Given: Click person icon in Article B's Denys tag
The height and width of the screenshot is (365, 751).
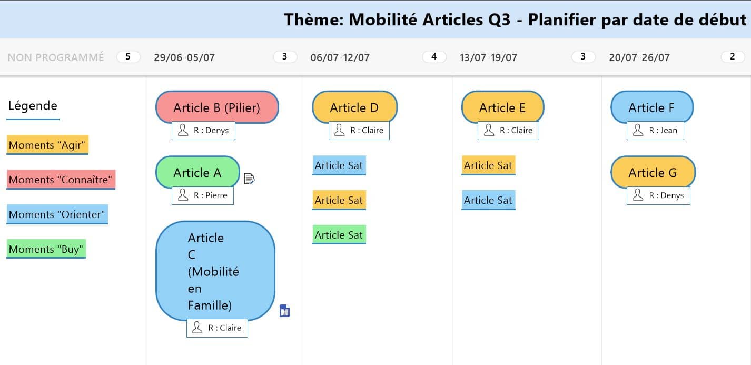Looking at the screenshot, I should 183,130.
